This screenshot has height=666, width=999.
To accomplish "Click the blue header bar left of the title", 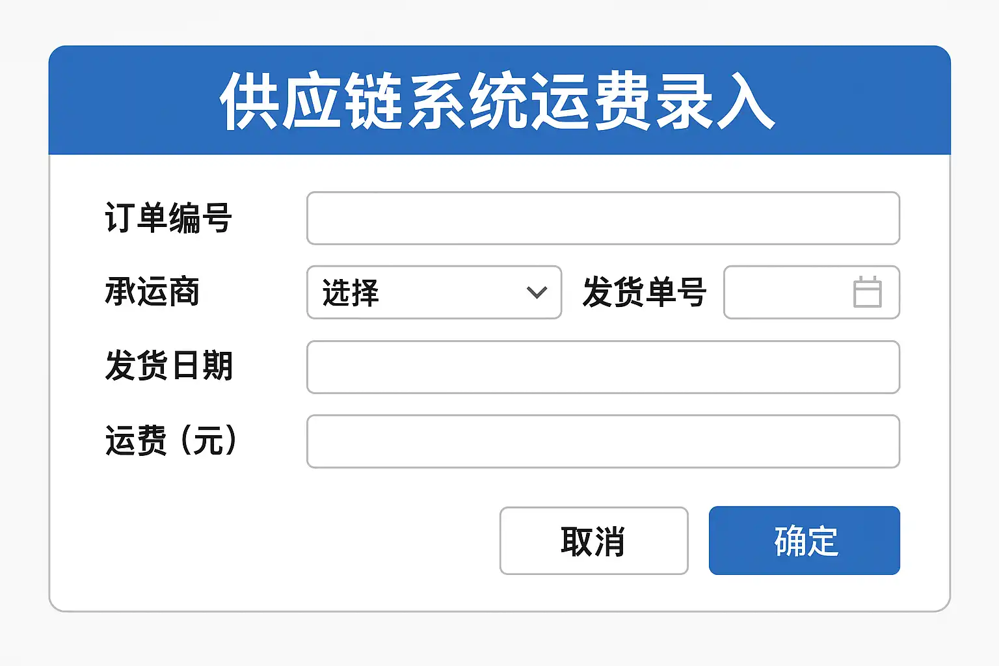I will click(130, 101).
